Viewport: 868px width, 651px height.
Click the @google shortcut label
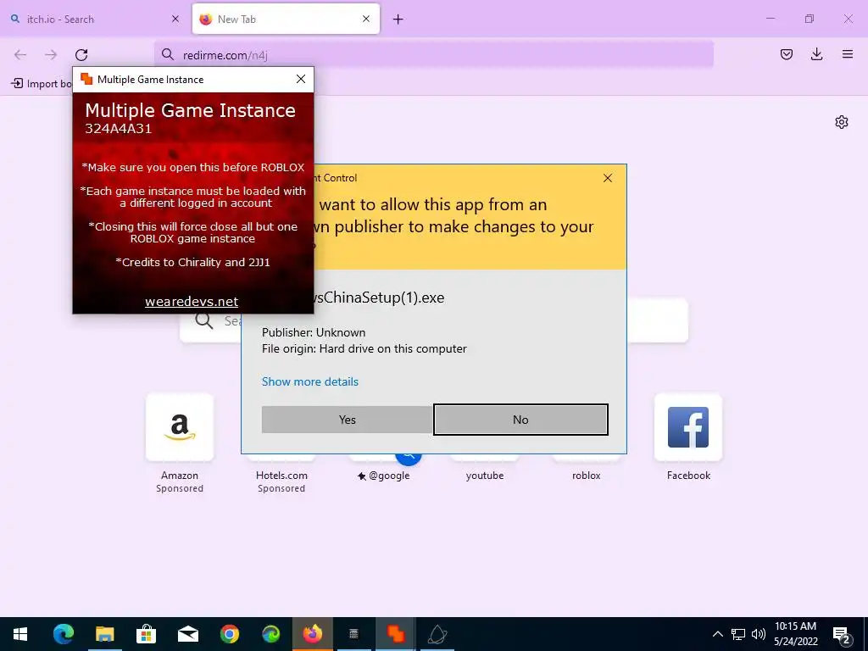pos(384,476)
